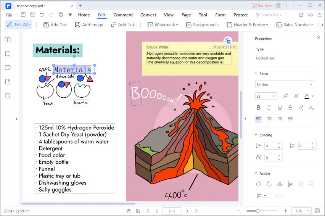
Task: Toggle italic formatting
Action: click(x=269, y=108)
